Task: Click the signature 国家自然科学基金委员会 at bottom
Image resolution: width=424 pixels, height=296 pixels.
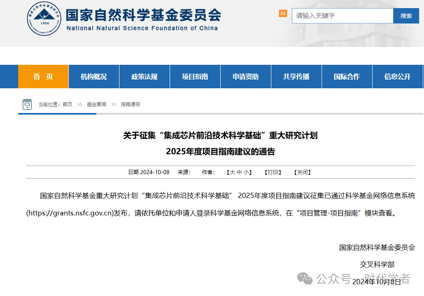Action: 377,247
